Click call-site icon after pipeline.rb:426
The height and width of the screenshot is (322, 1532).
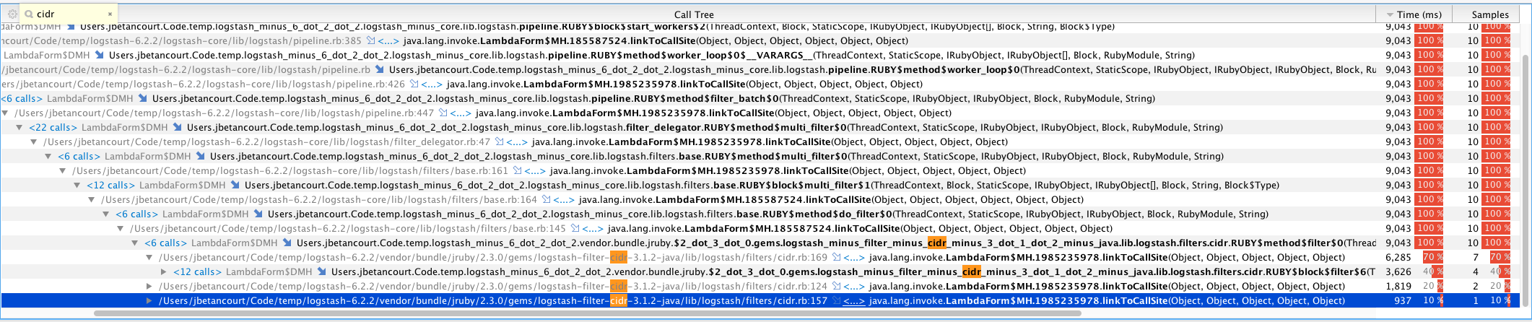coord(414,84)
